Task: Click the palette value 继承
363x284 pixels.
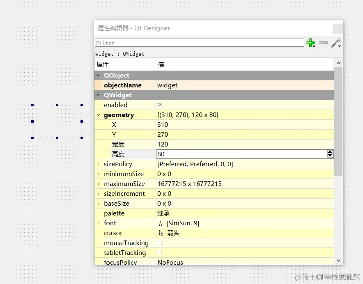Action: click(163, 213)
